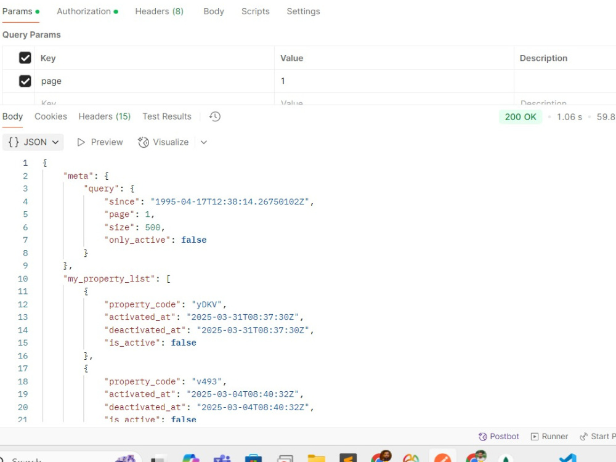The height and width of the screenshot is (462, 616).
Task: Click the Start Proxy status bar item
Action: coord(598,437)
